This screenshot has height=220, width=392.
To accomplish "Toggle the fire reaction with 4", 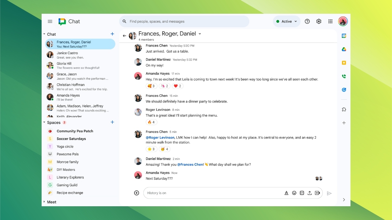I will click(151, 122).
